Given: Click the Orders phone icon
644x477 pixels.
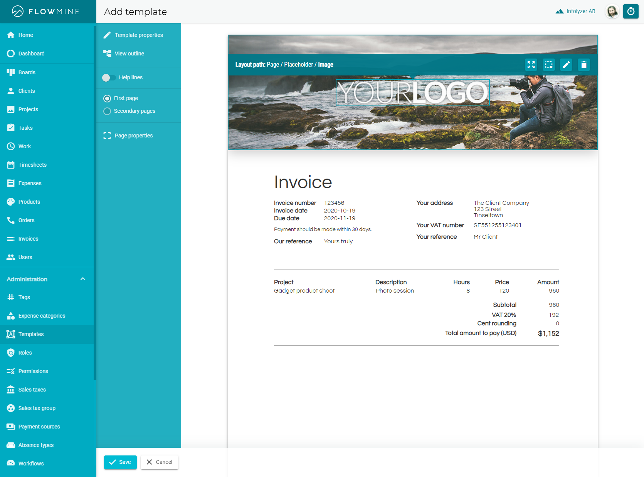Looking at the screenshot, I should (x=11, y=220).
